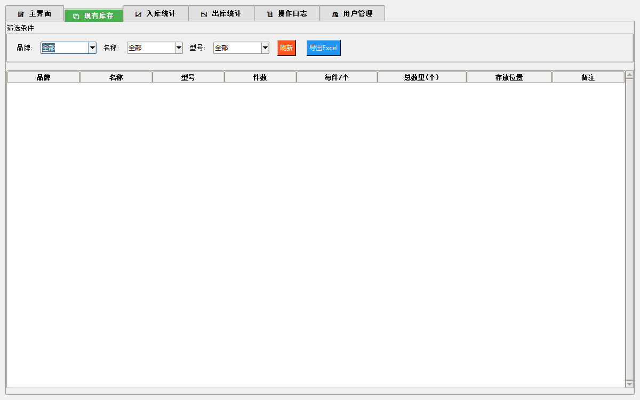Click the 主界面 tab icon
Image resolution: width=640 pixels, height=400 pixels.
(x=21, y=14)
